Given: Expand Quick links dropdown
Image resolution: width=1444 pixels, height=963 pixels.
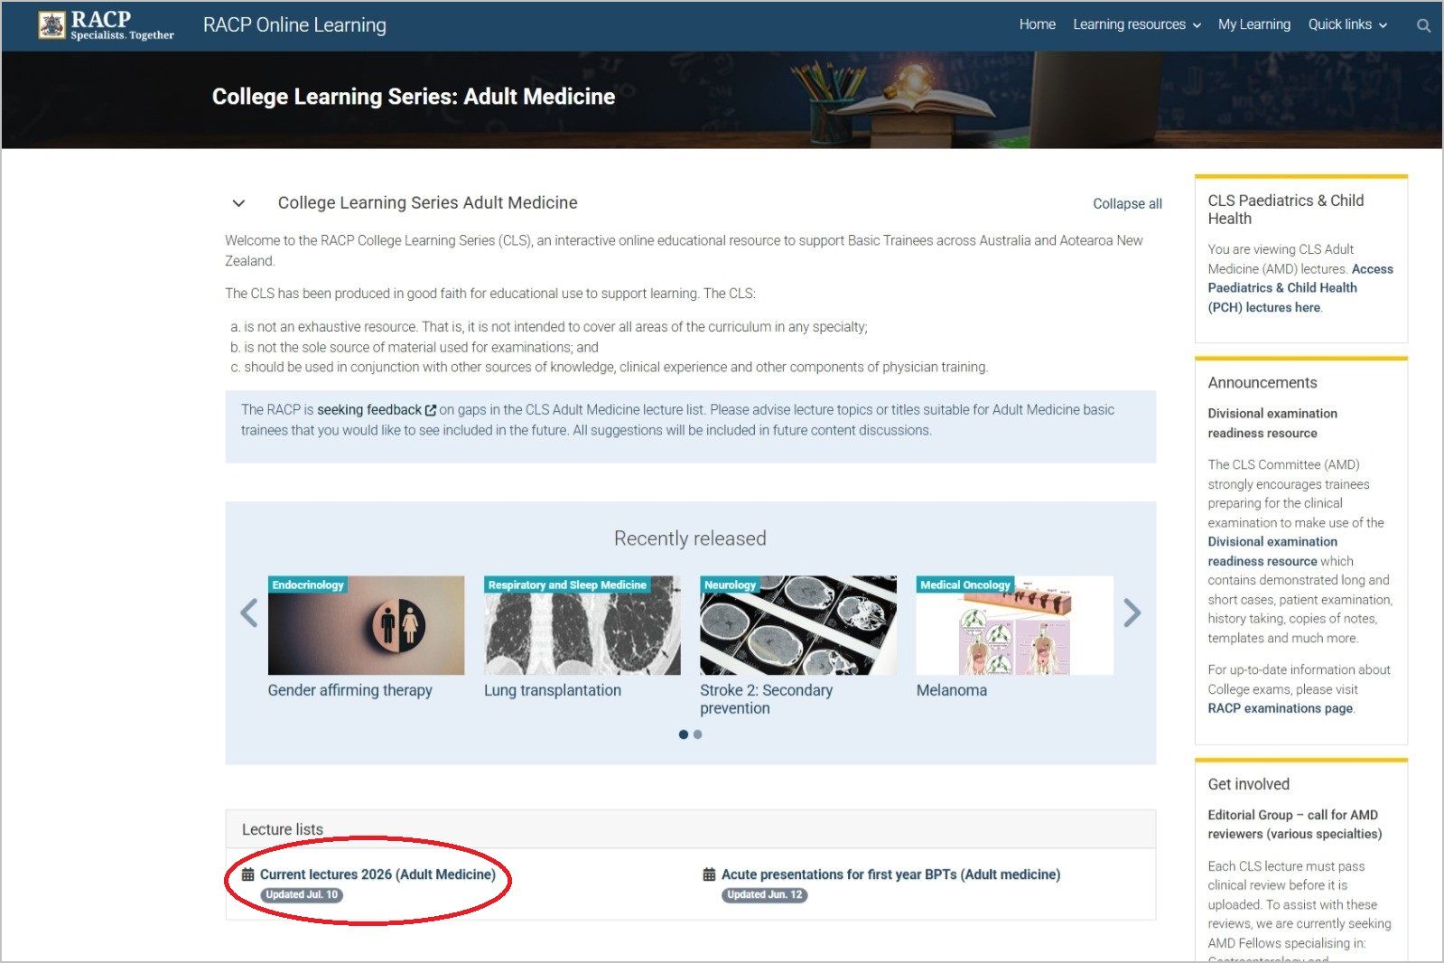Looking at the screenshot, I should point(1347,24).
